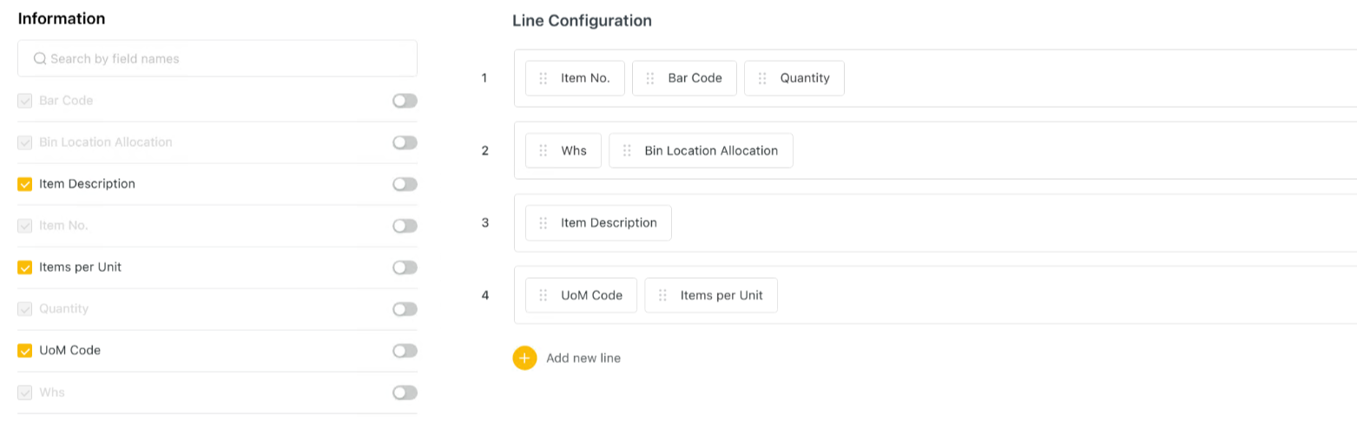
Task: Focus the Search by field names box
Action: (226, 59)
